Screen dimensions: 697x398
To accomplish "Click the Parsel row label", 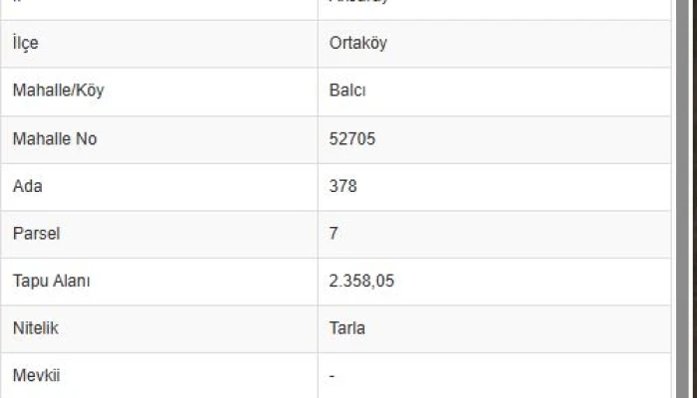I will (36, 234).
